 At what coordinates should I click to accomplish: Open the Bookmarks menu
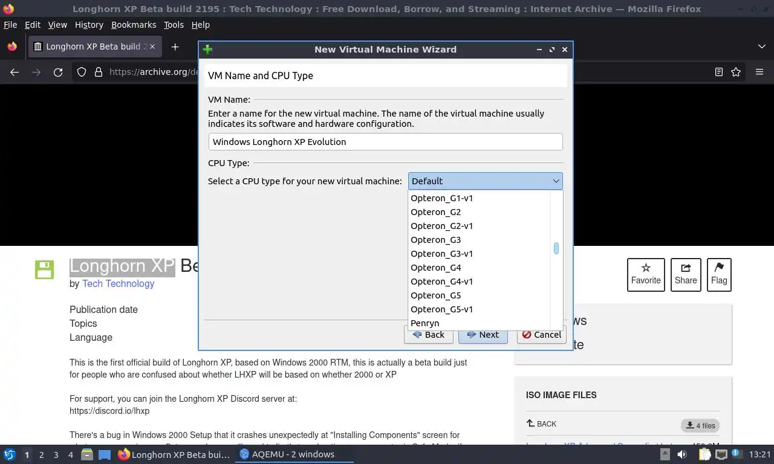134,25
